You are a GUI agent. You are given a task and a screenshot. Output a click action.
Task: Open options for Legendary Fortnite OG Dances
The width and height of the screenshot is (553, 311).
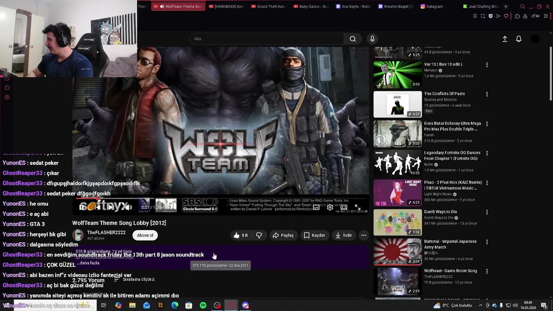[487, 153]
